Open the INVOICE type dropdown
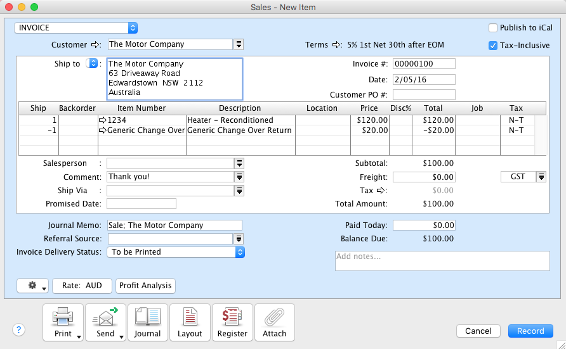The image size is (566, 349). click(133, 28)
